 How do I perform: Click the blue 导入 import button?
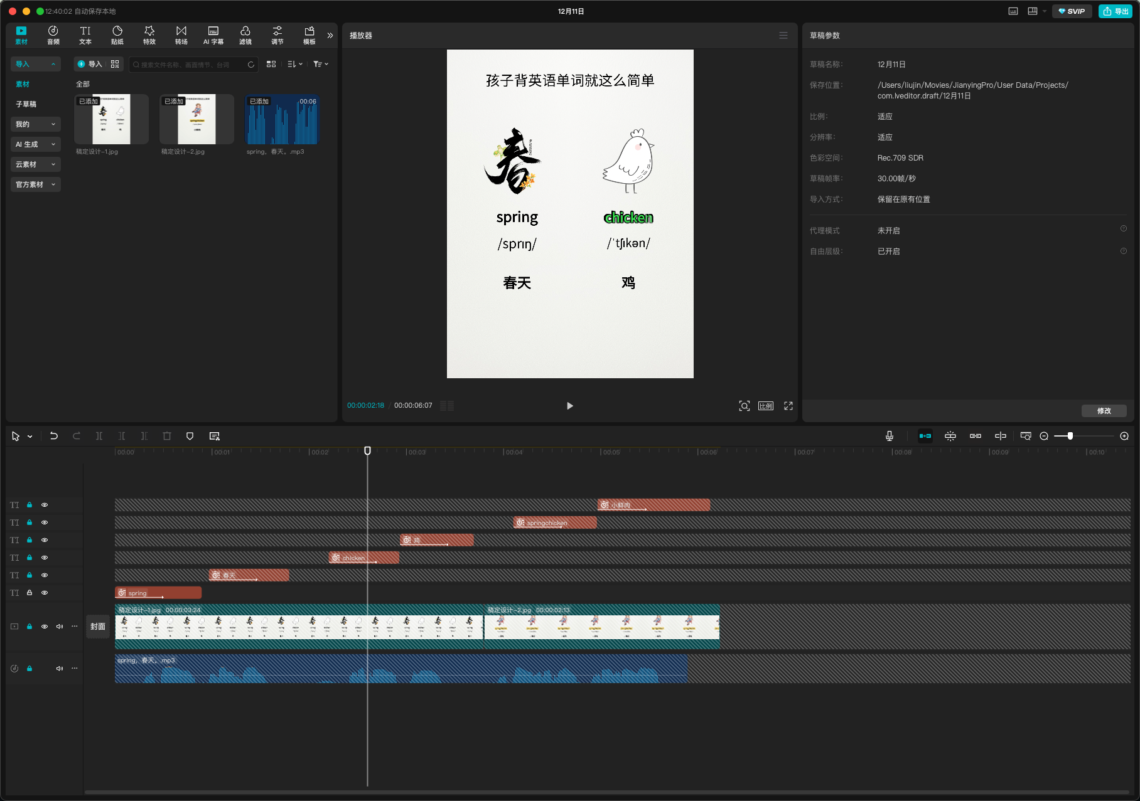89,64
